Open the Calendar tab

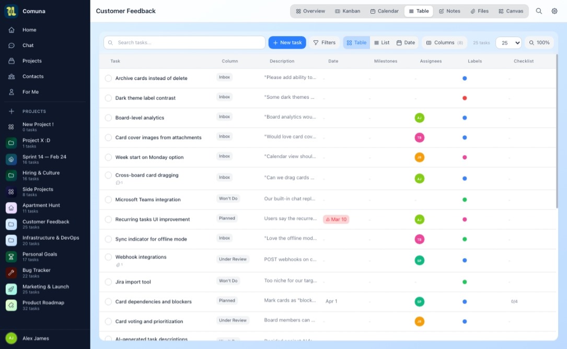point(384,11)
